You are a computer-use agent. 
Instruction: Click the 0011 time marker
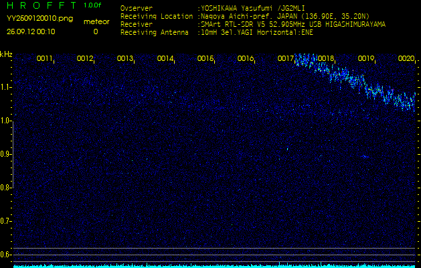pyautogui.click(x=45, y=59)
